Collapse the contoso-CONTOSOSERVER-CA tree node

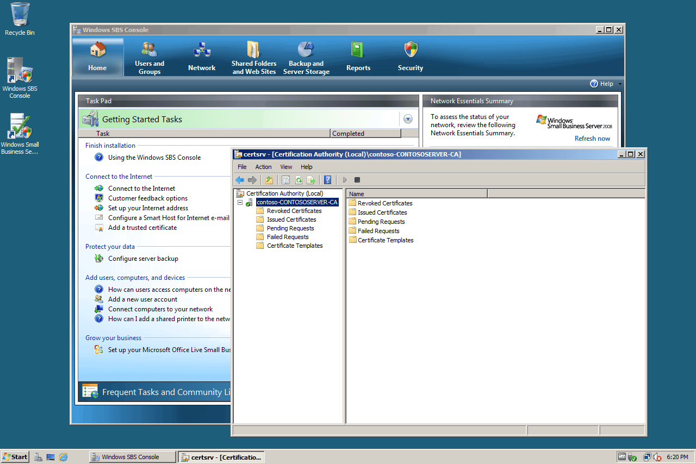[x=240, y=202]
